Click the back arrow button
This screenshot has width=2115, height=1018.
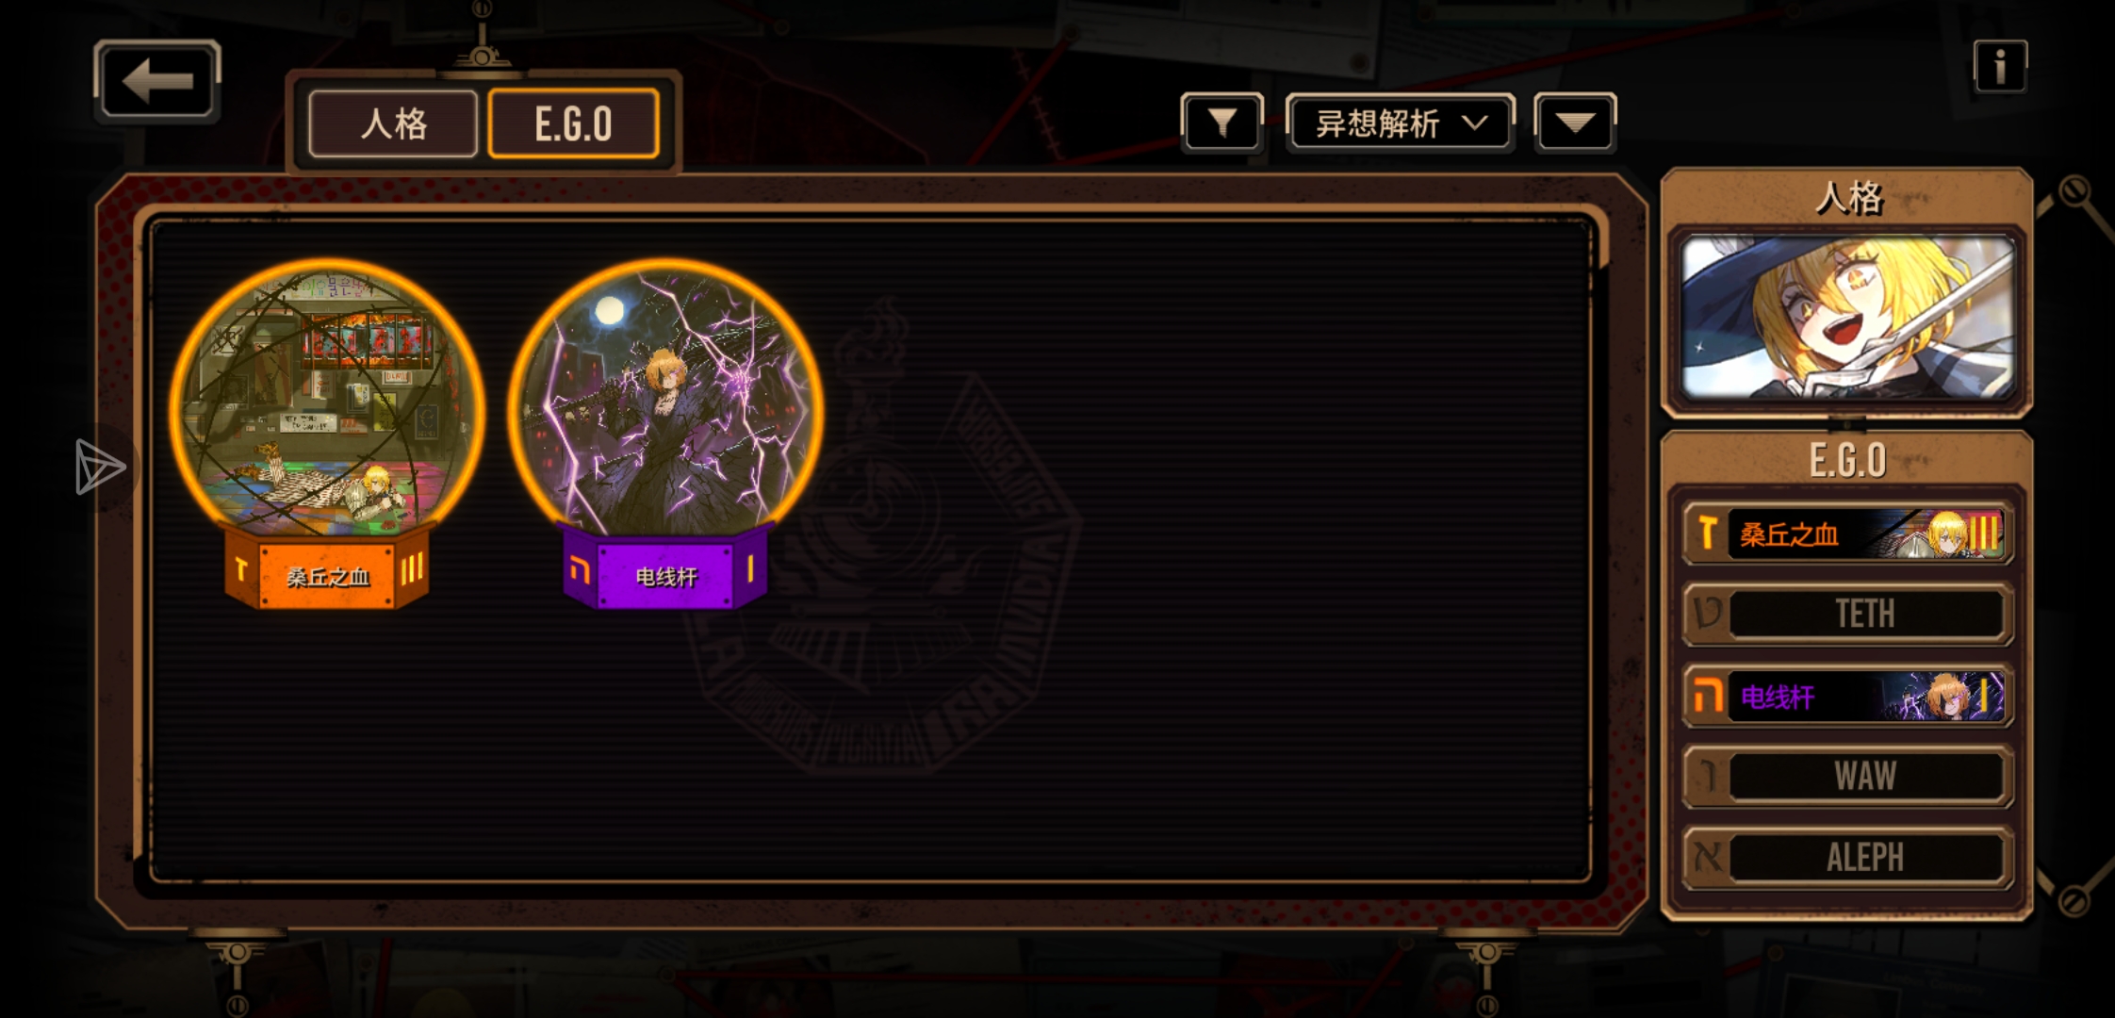point(157,81)
